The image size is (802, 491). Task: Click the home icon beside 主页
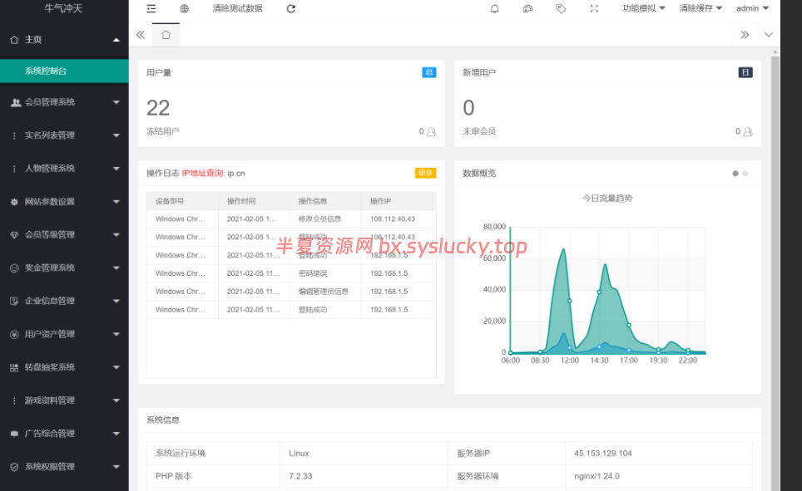pos(14,40)
